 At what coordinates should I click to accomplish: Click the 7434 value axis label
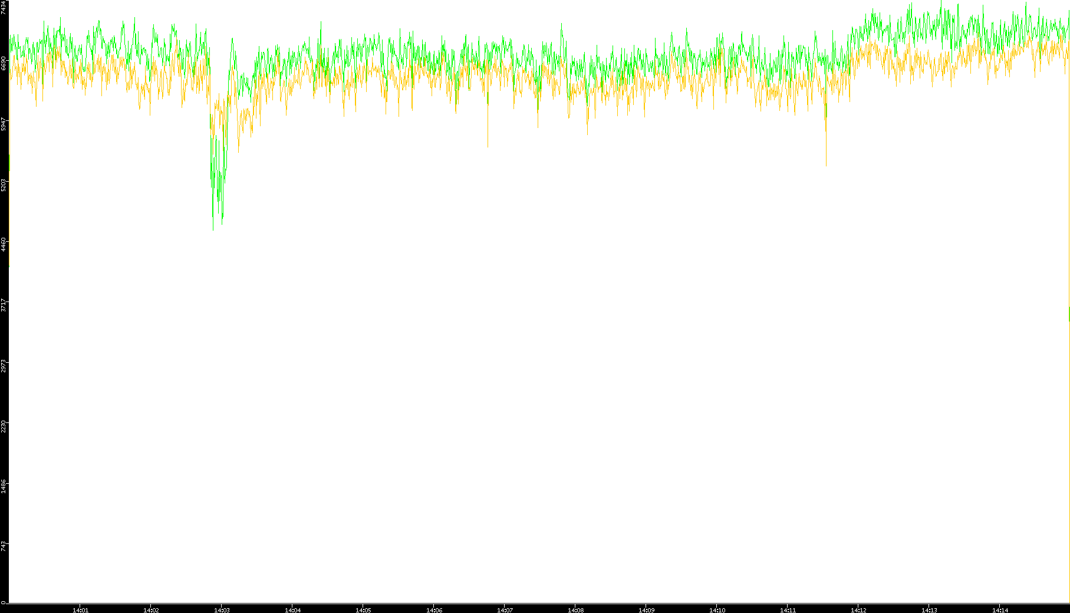(4, 8)
